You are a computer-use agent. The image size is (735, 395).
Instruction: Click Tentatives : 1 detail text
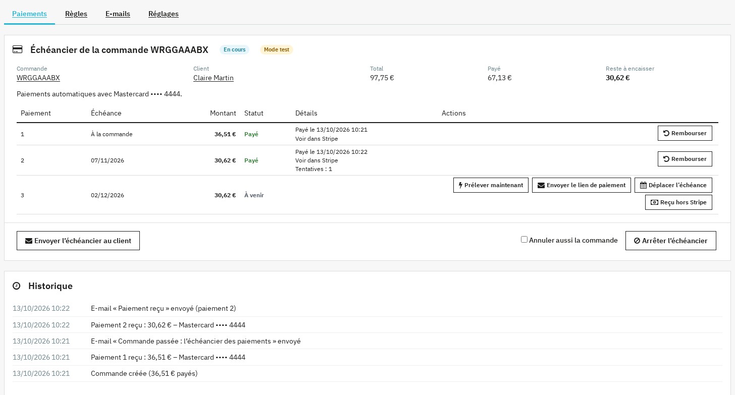(313, 169)
